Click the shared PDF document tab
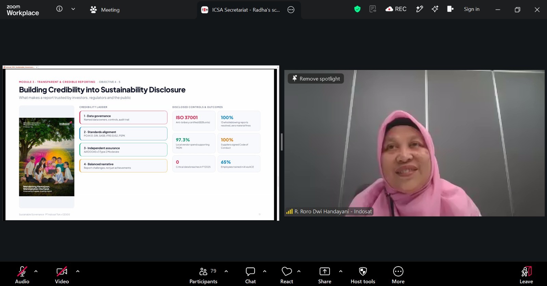 20,67
